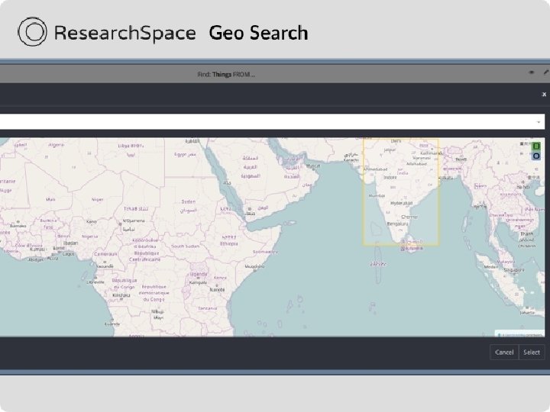550x412 pixels.
Task: Click the Algeria label on map
Action: [56, 145]
